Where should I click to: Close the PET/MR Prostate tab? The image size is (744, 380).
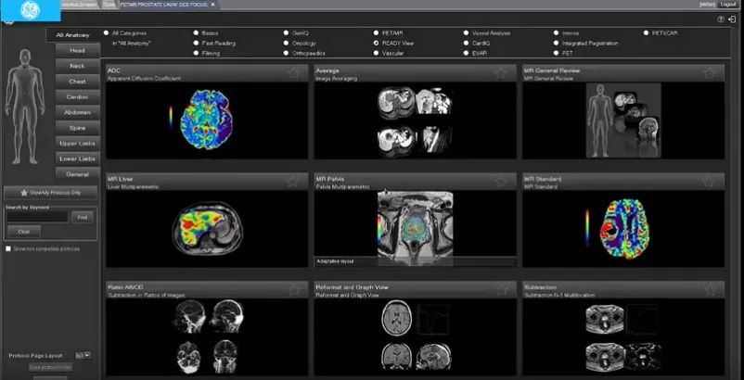[x=212, y=5]
